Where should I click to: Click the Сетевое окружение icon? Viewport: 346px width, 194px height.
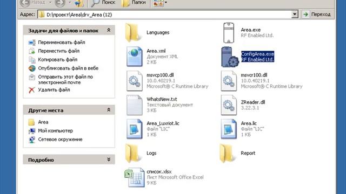point(32,140)
